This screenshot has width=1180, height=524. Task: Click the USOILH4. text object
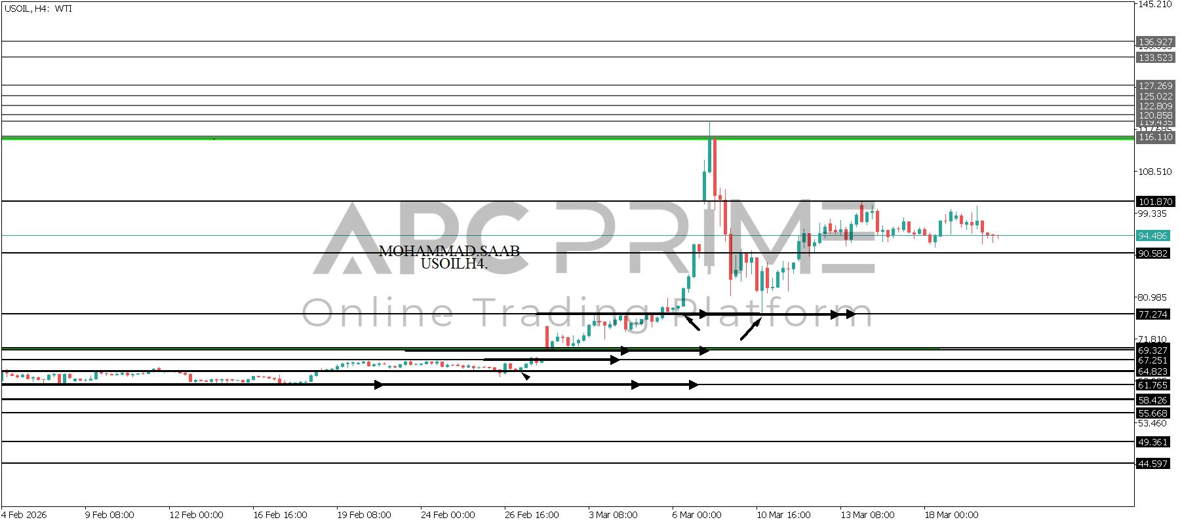(454, 264)
